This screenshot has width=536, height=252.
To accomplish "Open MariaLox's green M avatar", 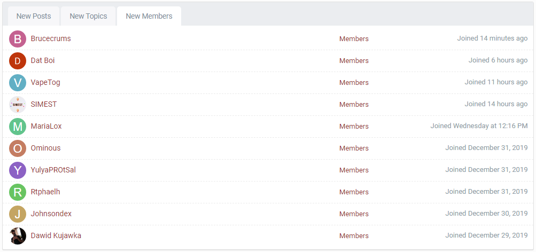I will (x=18, y=126).
